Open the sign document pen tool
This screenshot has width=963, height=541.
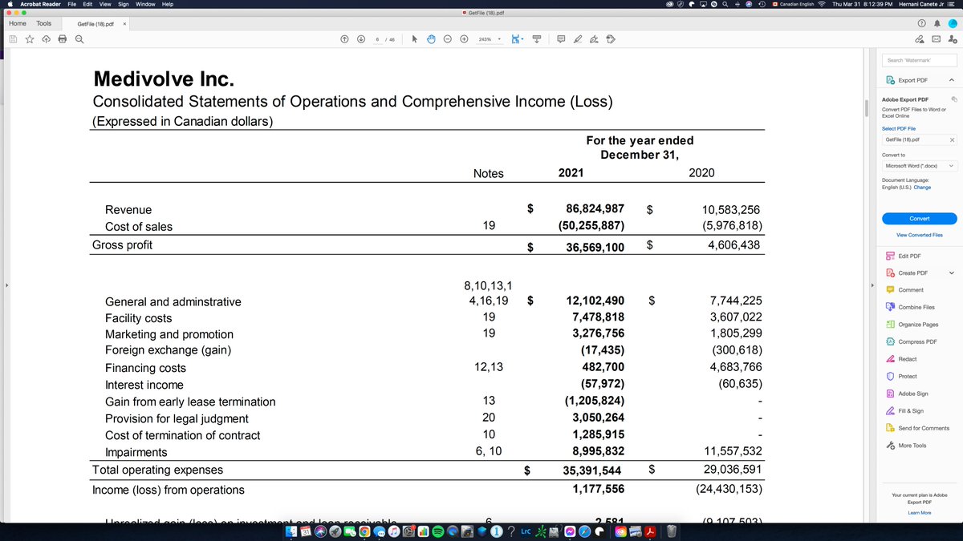594,38
